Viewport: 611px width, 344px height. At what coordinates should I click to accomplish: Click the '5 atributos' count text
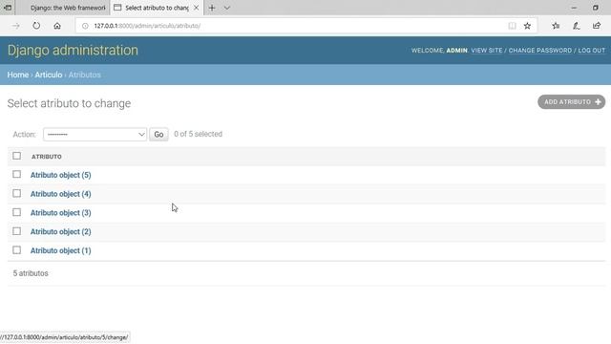coord(31,273)
